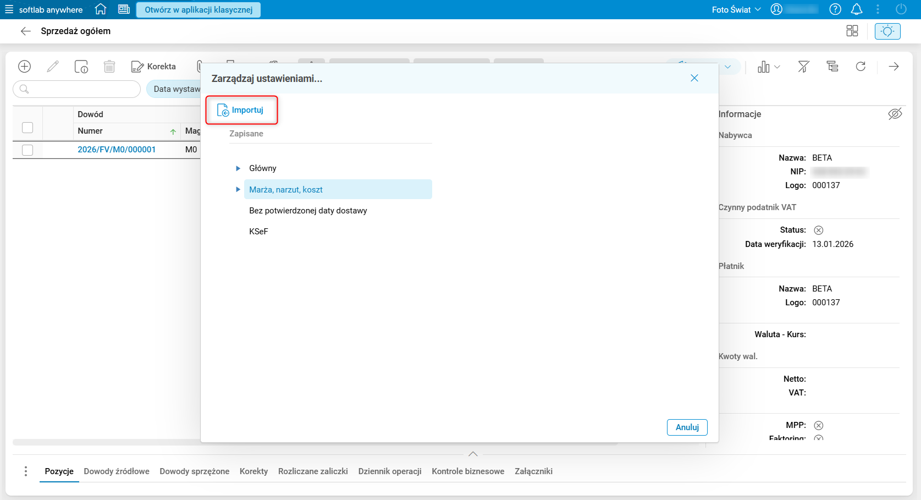Click the softlab anywhere logo text
This screenshot has width=921, height=500.
pos(51,10)
